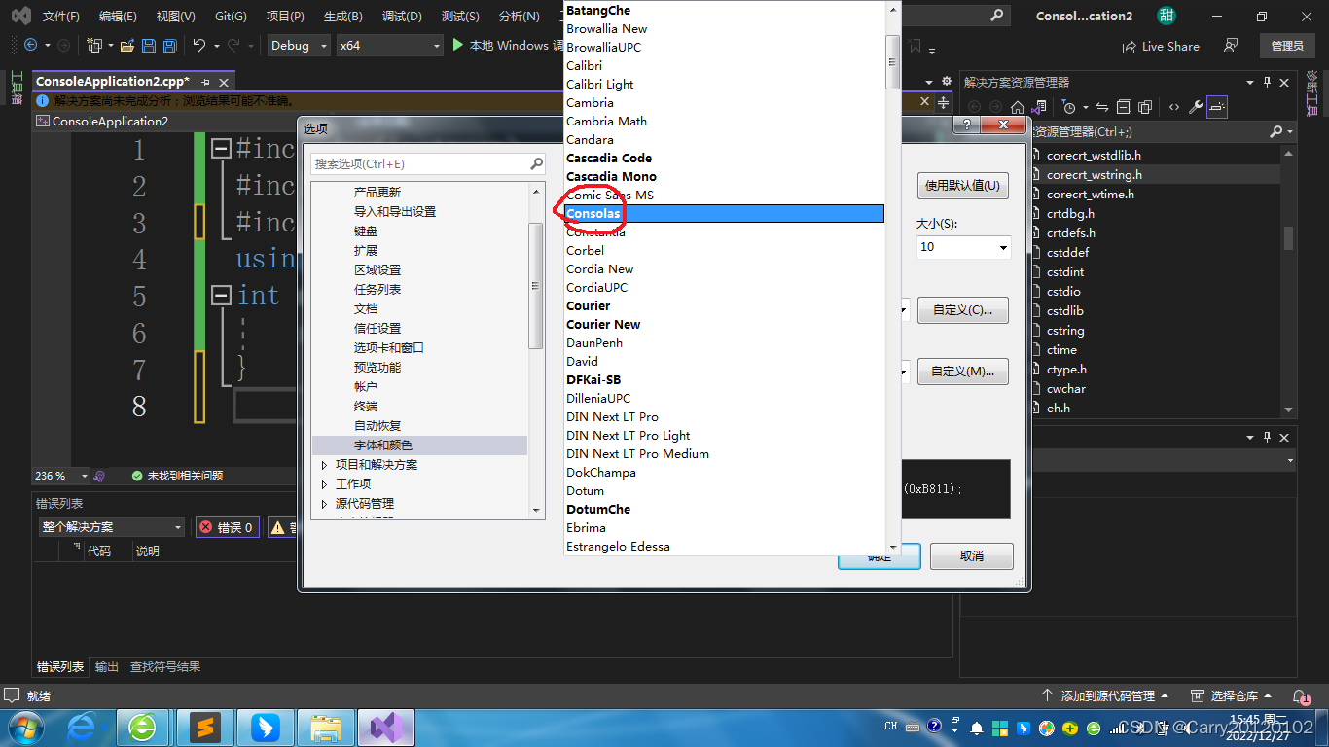
Task: Click the 取消 button in options dialog
Action: click(971, 556)
